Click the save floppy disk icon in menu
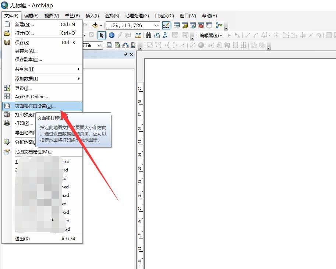The image size is (336, 269). pyautogui.click(x=7, y=42)
